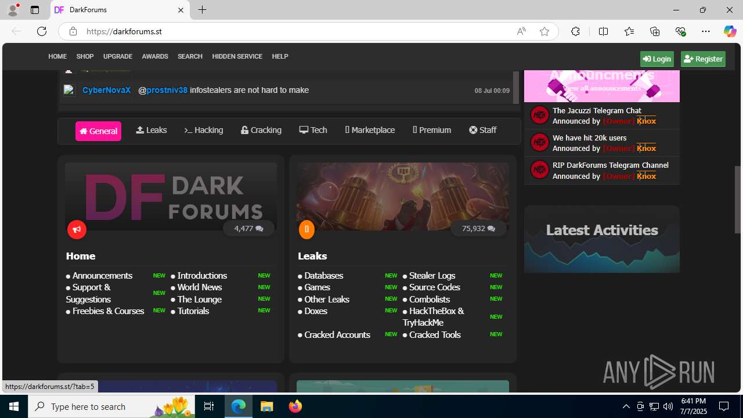Open File Explorer from taskbar
The width and height of the screenshot is (743, 418).
pos(267,406)
